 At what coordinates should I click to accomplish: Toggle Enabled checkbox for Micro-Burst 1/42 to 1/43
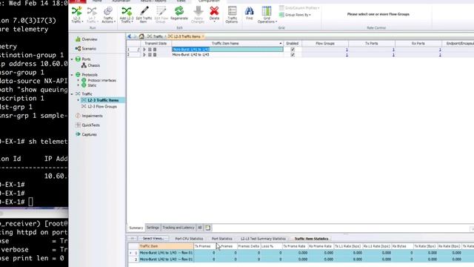pos(293,55)
